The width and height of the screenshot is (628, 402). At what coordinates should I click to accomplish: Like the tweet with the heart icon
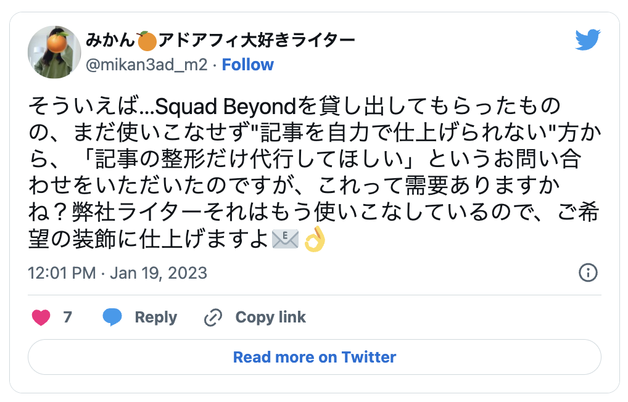[x=41, y=318]
